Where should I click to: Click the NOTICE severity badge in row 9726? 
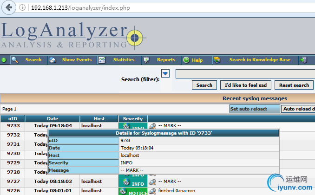(133, 191)
